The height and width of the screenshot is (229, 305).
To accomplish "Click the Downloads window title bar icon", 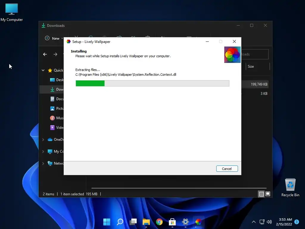I will 43,26.
